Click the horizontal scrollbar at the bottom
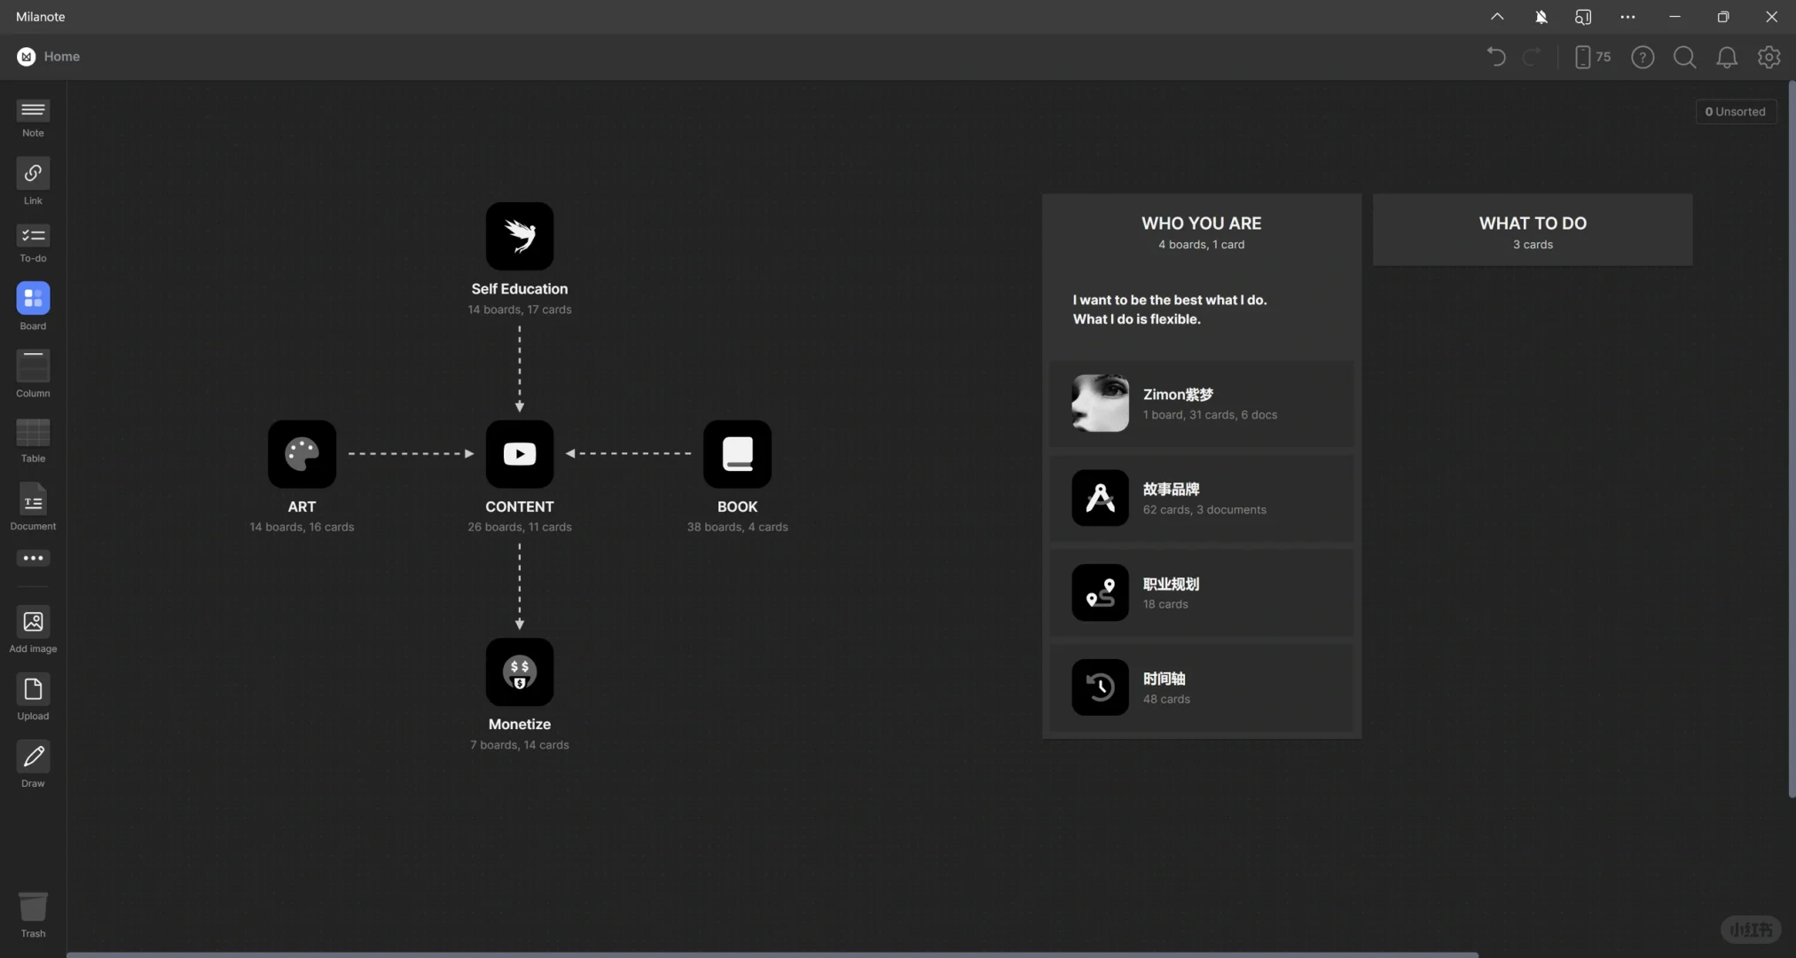 click(772, 954)
